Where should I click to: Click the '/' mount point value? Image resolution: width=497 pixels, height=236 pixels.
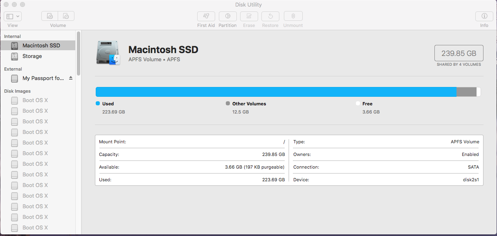[x=284, y=142]
